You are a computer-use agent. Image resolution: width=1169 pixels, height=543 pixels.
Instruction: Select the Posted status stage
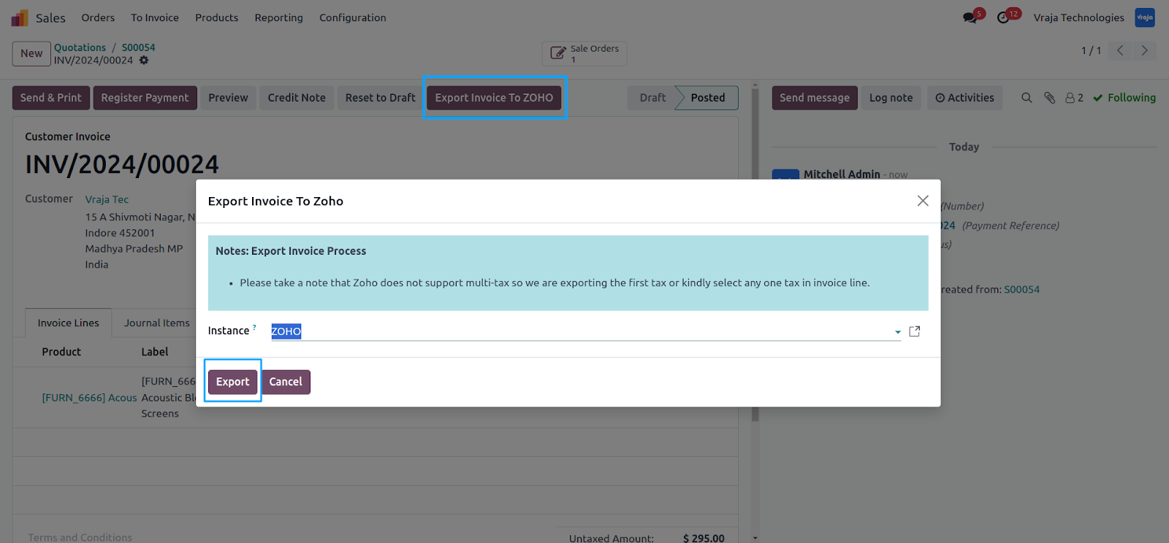point(708,98)
